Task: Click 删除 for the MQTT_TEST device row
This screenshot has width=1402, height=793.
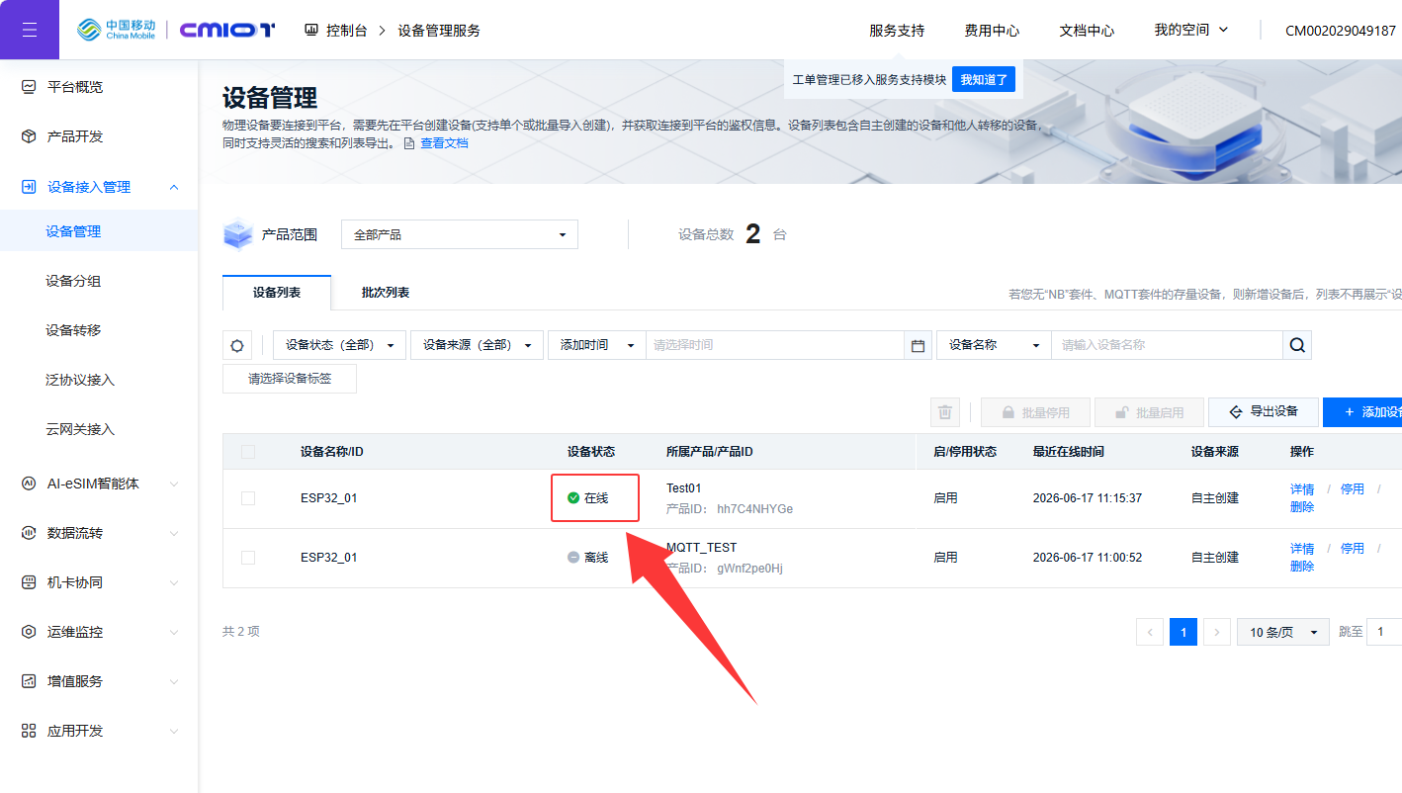Action: point(1302,567)
